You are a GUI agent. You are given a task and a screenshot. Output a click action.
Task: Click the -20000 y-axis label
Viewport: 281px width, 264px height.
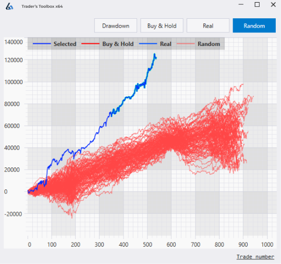pyautogui.click(x=13, y=214)
